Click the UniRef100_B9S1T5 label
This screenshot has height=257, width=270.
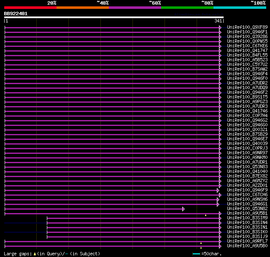pyautogui.click(x=247, y=97)
